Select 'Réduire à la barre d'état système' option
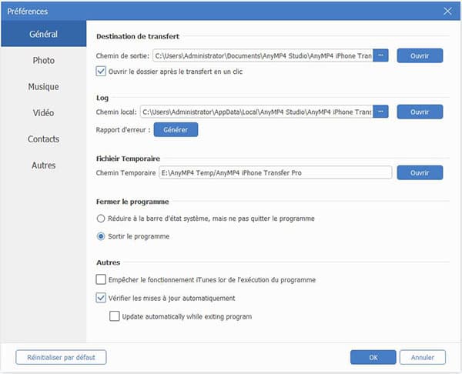Image resolution: width=462 pixels, height=374 pixels. [x=101, y=219]
